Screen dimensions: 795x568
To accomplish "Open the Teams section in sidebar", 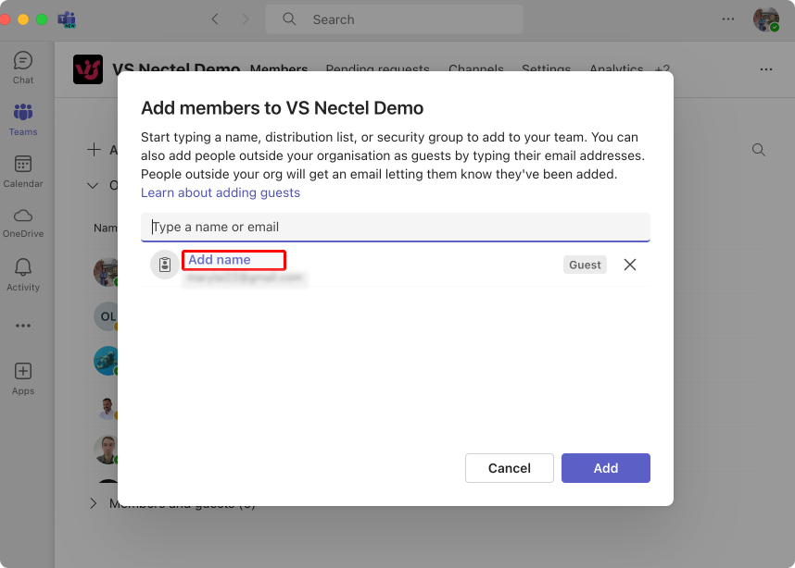I will (23, 119).
